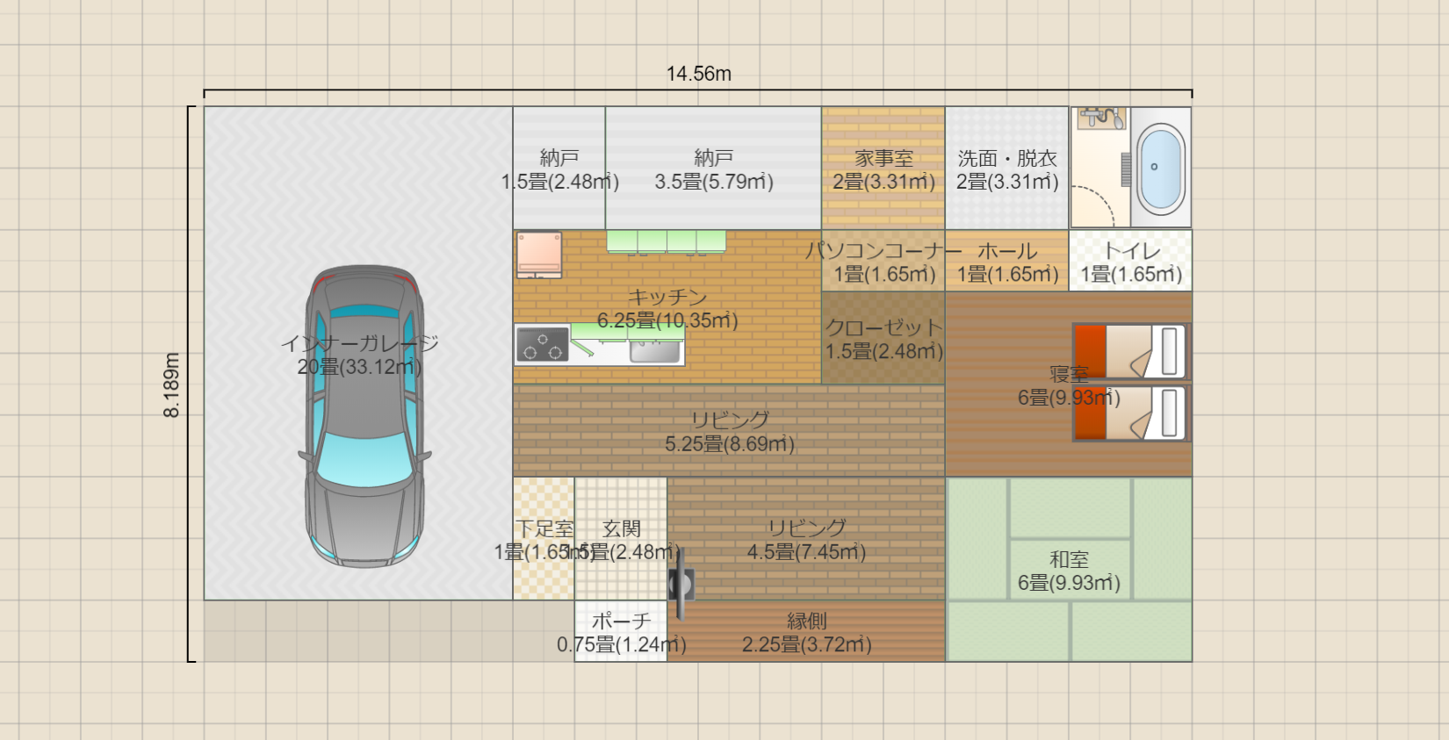Click the entrance door symbol near 玄関
The width and height of the screenshot is (1449, 740).
coord(681,584)
